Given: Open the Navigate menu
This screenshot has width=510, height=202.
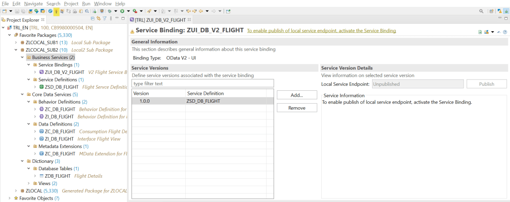Looking at the screenshot, I should (32, 3).
